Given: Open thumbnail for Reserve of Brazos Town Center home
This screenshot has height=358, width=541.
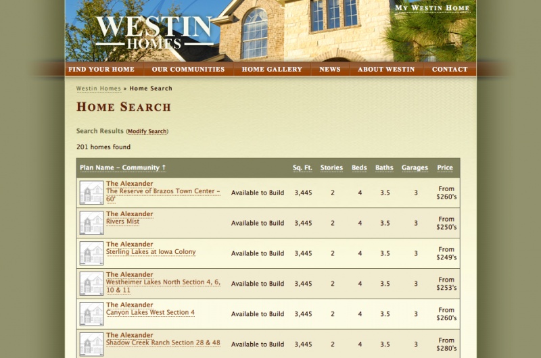Looking at the screenshot, I should click(x=91, y=193).
